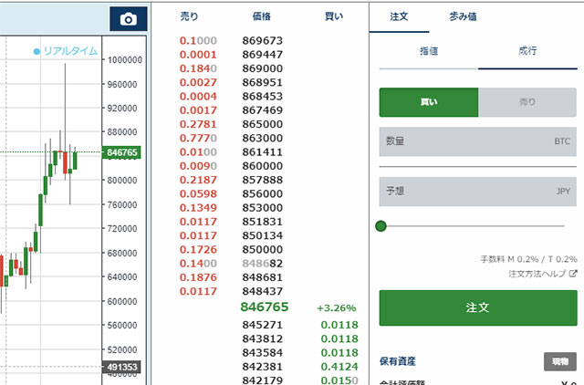This screenshot has height=385, width=584.
Task: Click sell quantity 0.0598
Action: 198,194
